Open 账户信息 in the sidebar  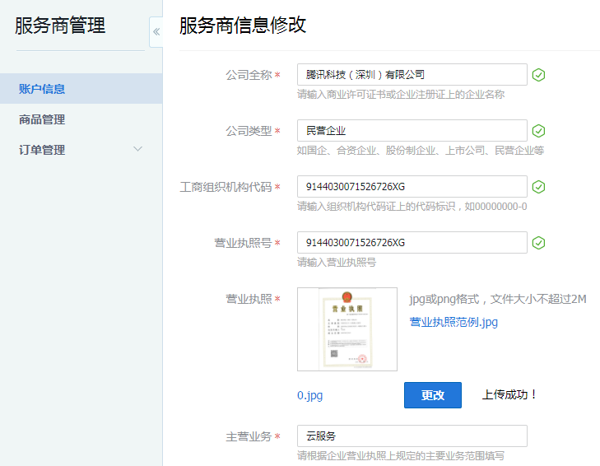click(x=42, y=89)
